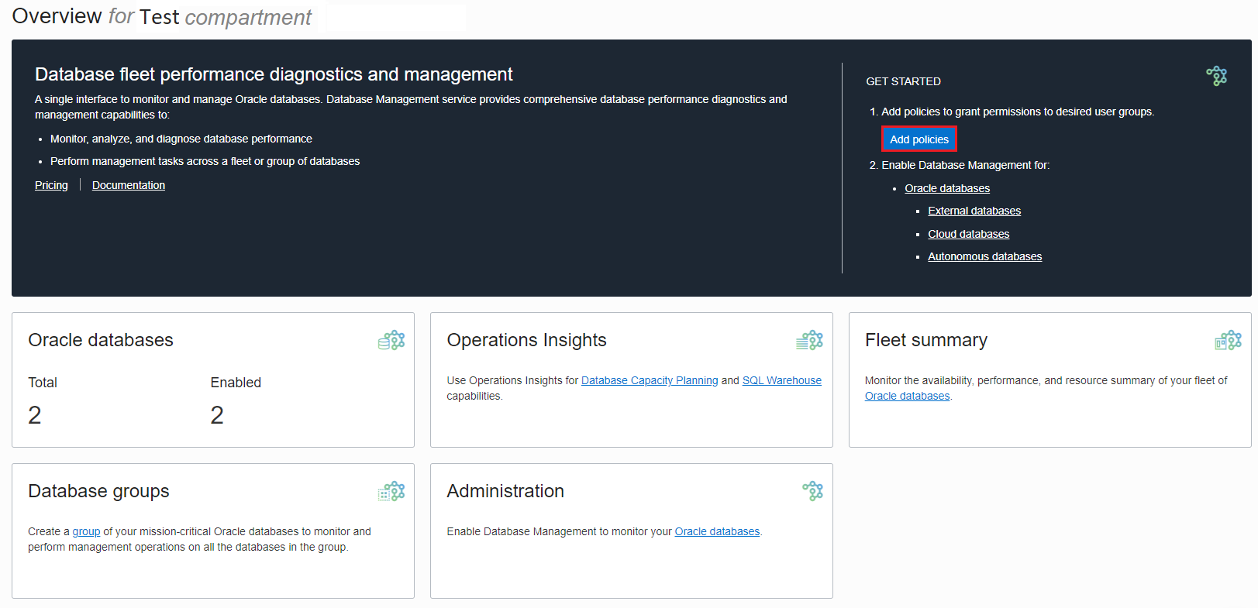The width and height of the screenshot is (1258, 608).
Task: Click the Operations Insights tile icon
Action: tap(809, 340)
